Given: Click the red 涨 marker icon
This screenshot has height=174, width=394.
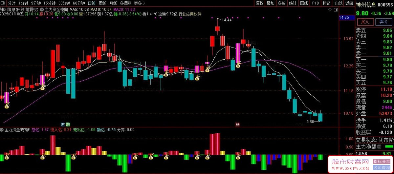Looking at the screenshot, I should click(x=237, y=124).
